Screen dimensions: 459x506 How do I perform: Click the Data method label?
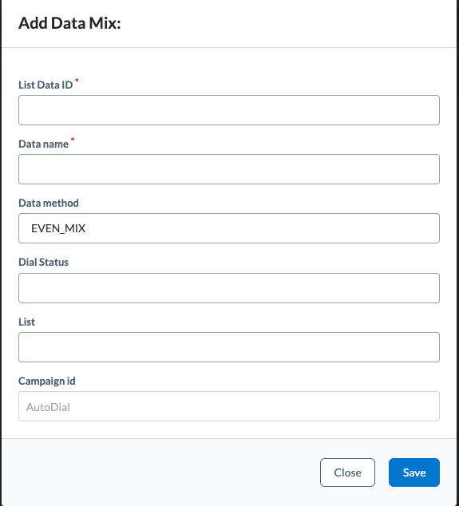coord(49,203)
